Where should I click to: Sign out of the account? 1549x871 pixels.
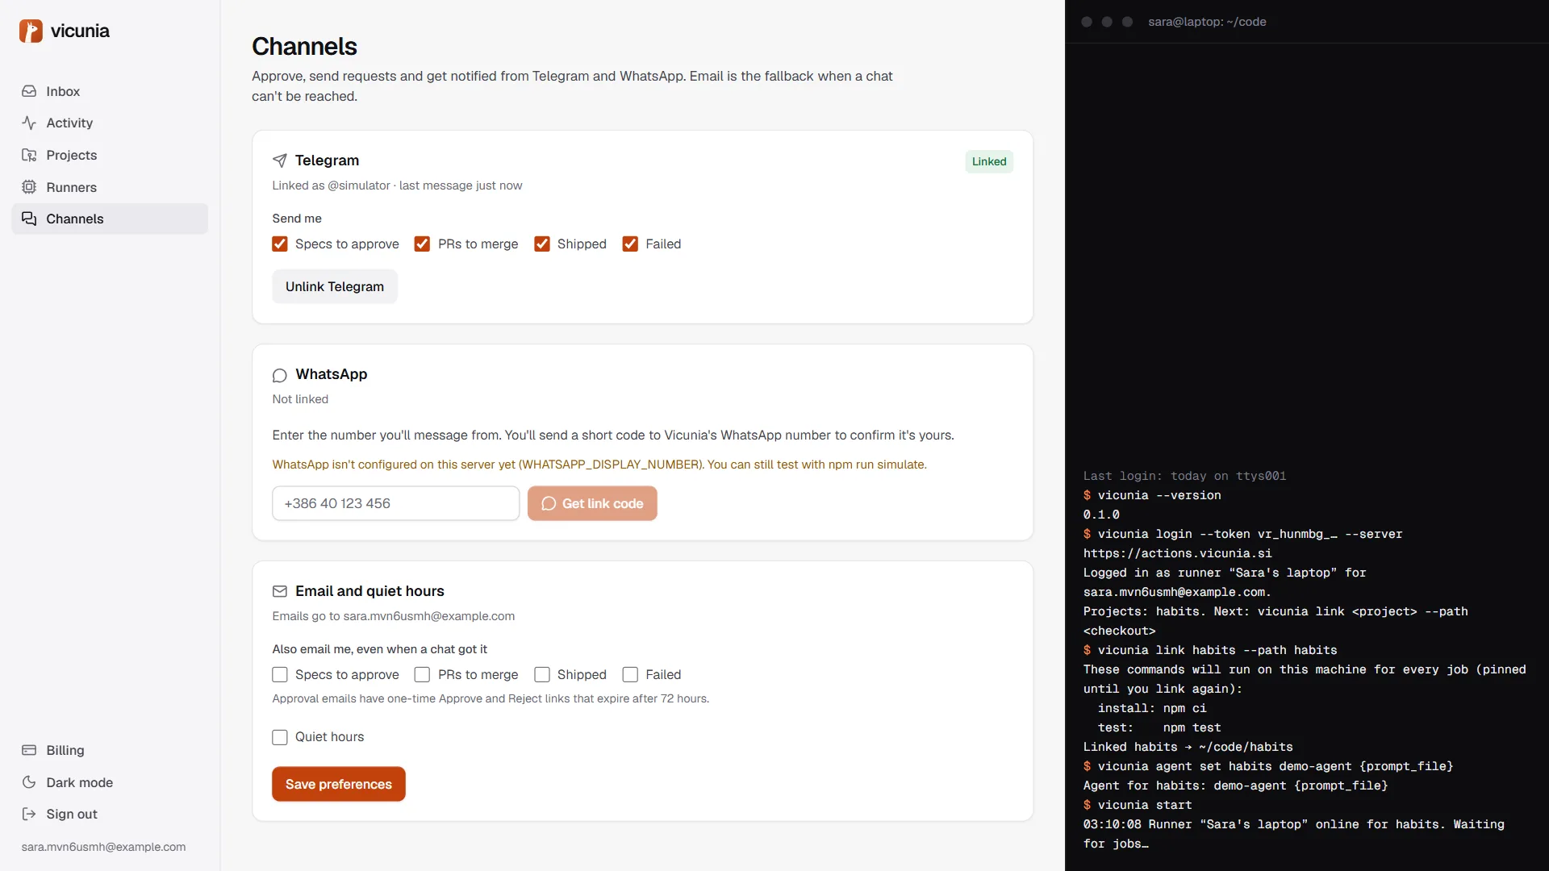[x=110, y=814]
